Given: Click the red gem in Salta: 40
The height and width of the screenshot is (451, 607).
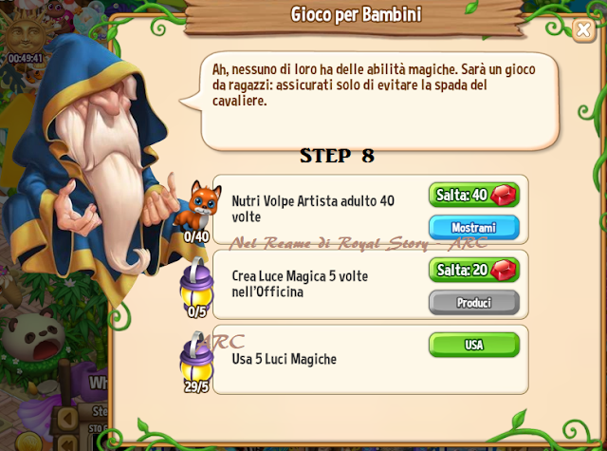Looking at the screenshot, I should (504, 195).
